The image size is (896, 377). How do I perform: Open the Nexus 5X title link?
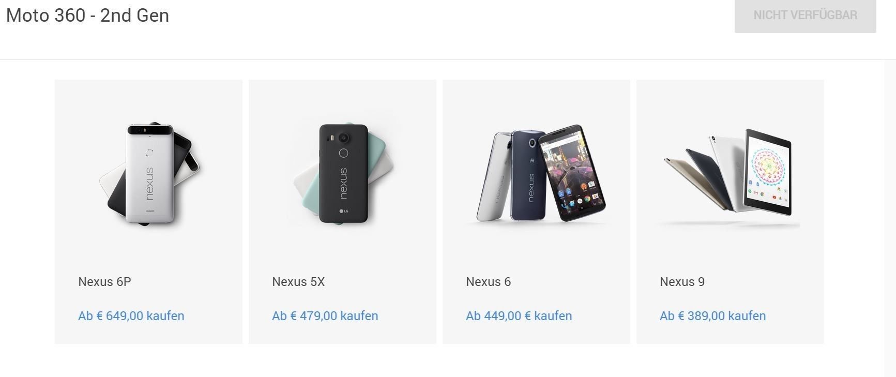(298, 282)
